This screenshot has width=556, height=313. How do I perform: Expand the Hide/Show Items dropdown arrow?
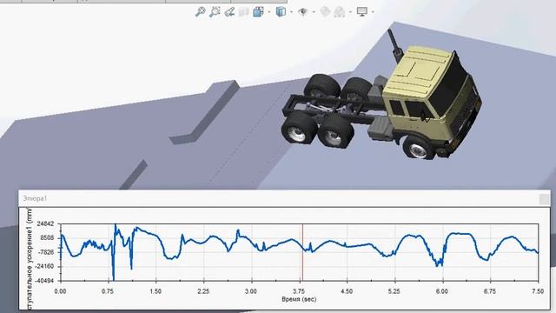pos(314,12)
